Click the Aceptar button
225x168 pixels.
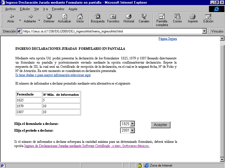pyautogui.click(x=161, y=125)
